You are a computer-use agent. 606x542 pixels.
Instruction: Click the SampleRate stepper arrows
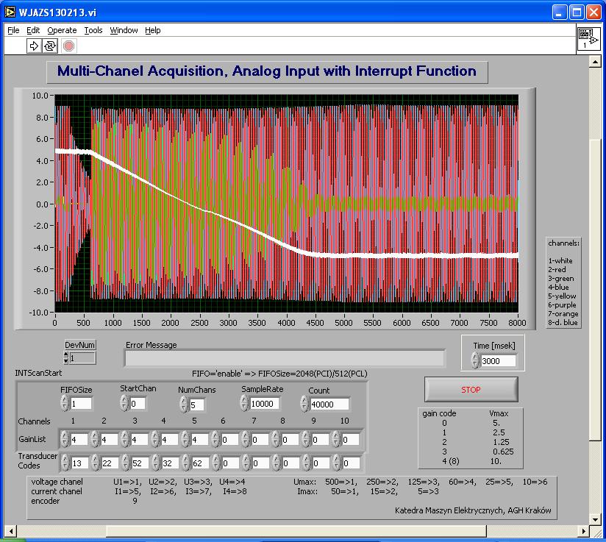click(x=244, y=403)
